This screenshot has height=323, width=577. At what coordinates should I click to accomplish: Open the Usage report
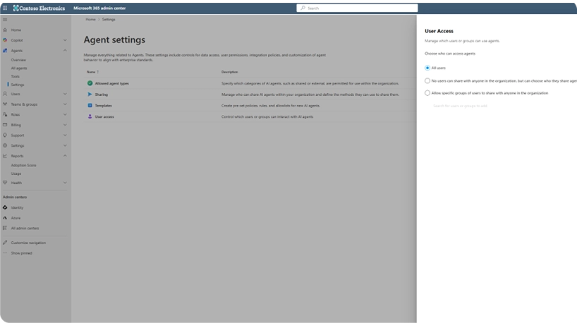pos(16,173)
